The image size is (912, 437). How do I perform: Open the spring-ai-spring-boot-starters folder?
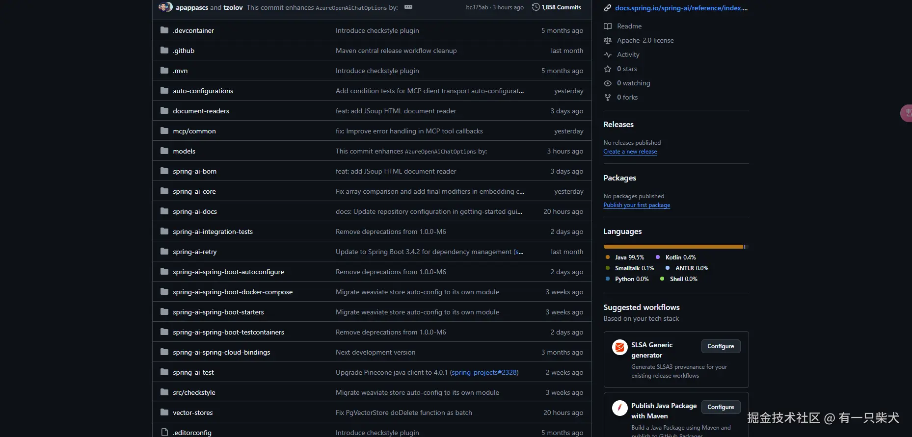pos(218,312)
